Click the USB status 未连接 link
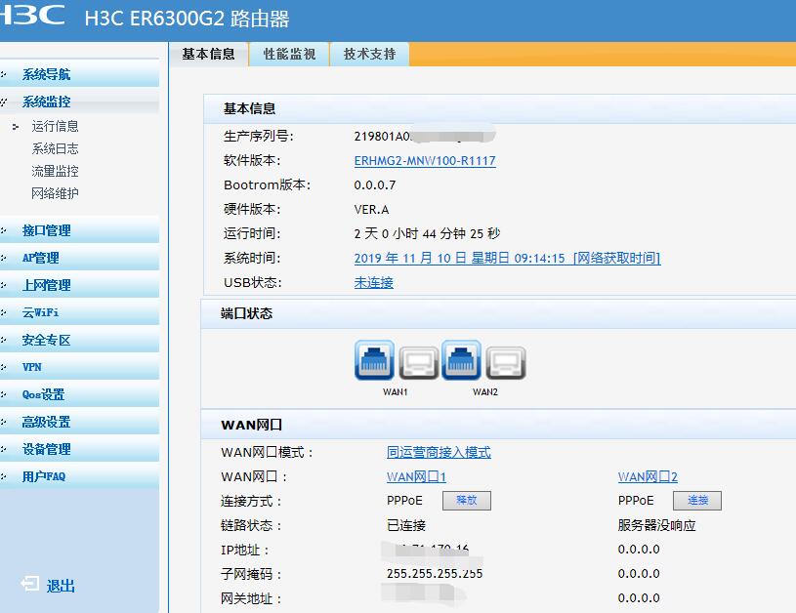This screenshot has height=613, width=796. click(374, 283)
